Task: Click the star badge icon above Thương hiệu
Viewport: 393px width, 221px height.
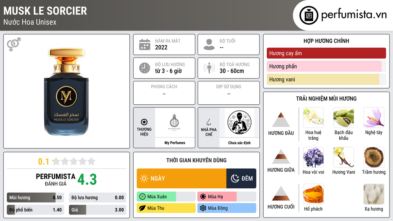Action: tap(144, 122)
